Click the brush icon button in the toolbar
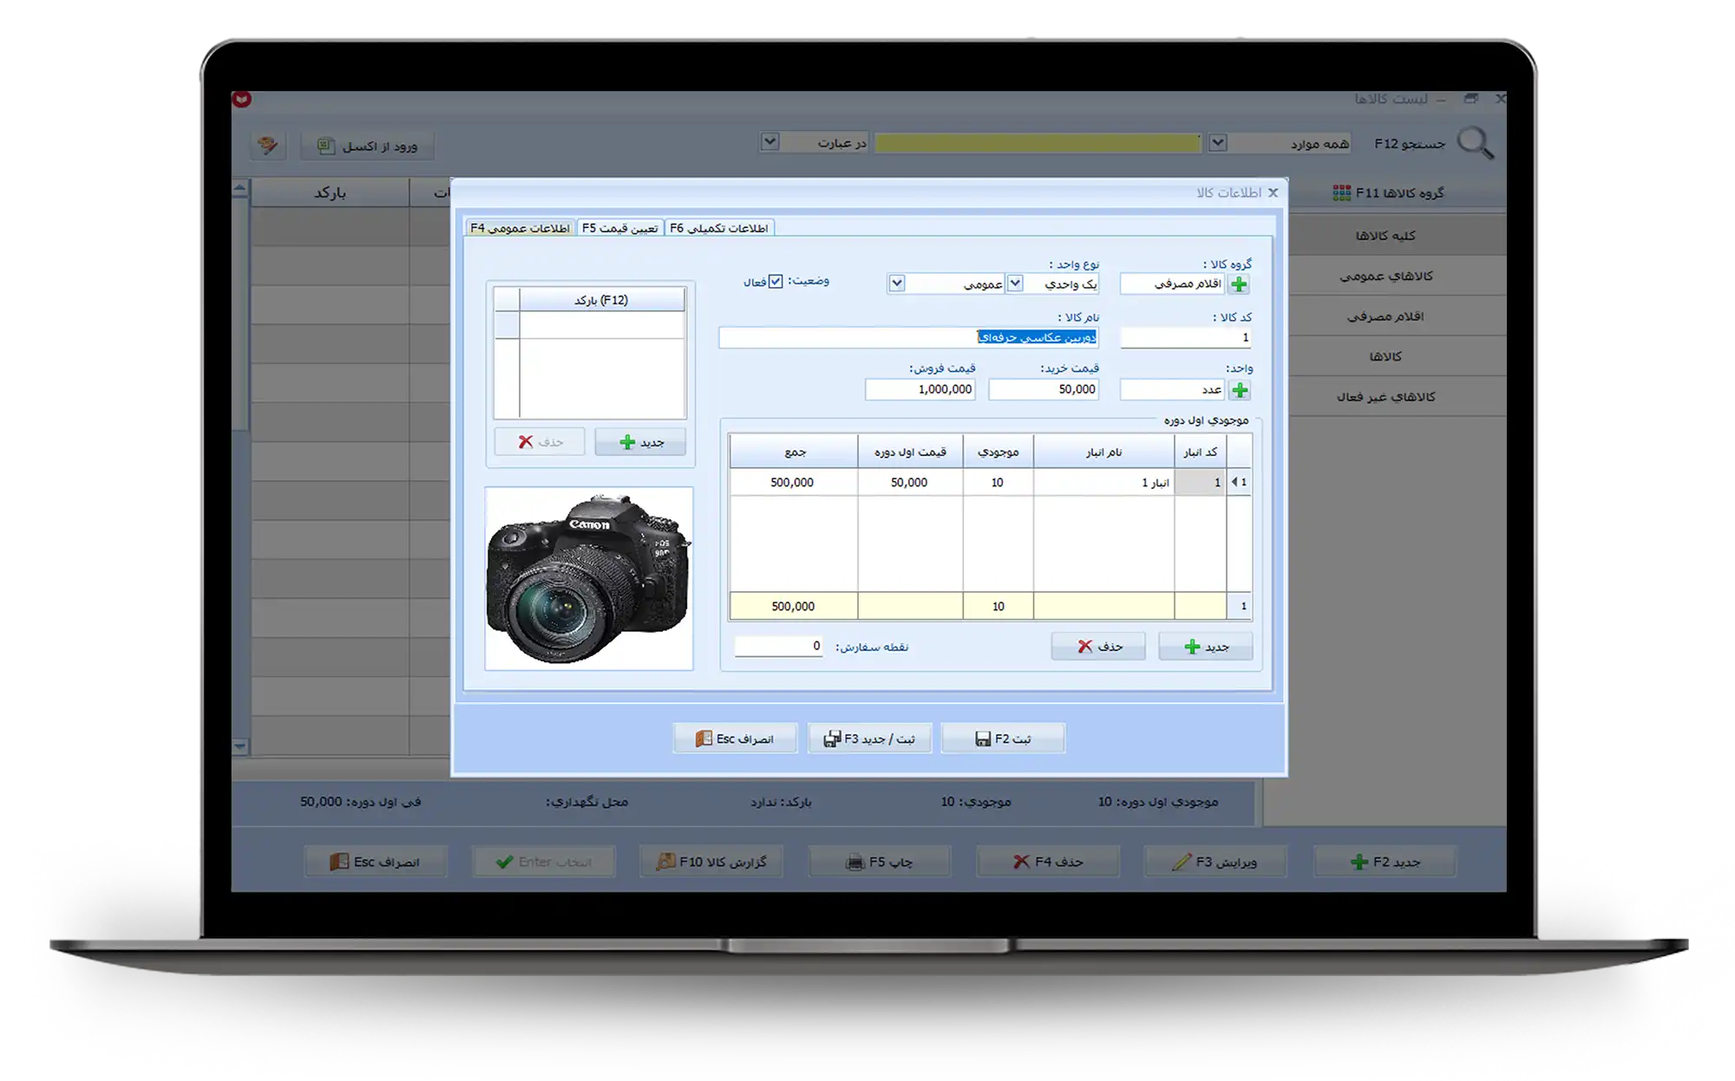The height and width of the screenshot is (1081, 1735). tap(267, 145)
